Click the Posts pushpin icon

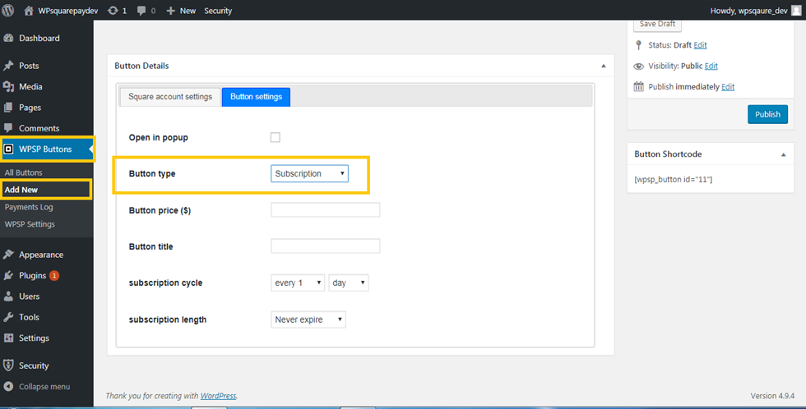(8, 66)
